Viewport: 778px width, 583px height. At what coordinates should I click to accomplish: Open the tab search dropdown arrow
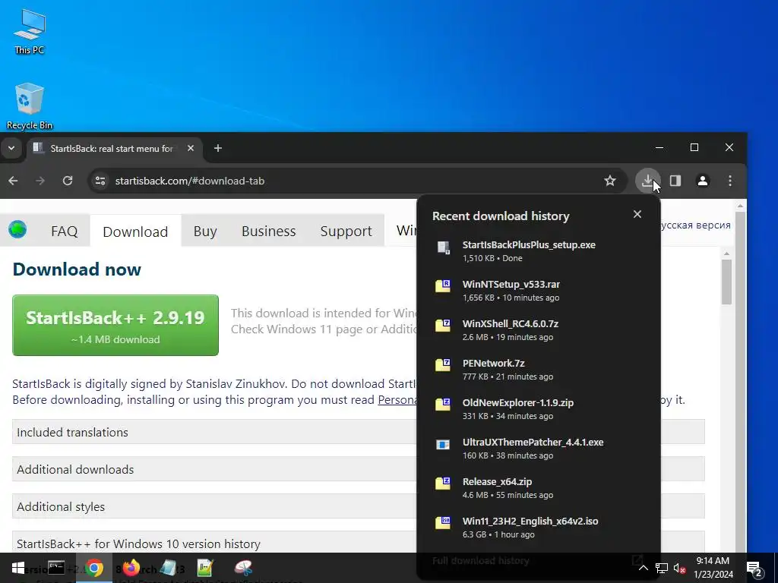[11, 148]
